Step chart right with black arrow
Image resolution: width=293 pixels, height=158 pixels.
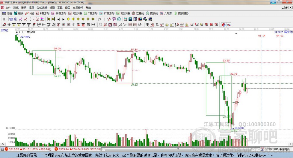coord(63,19)
